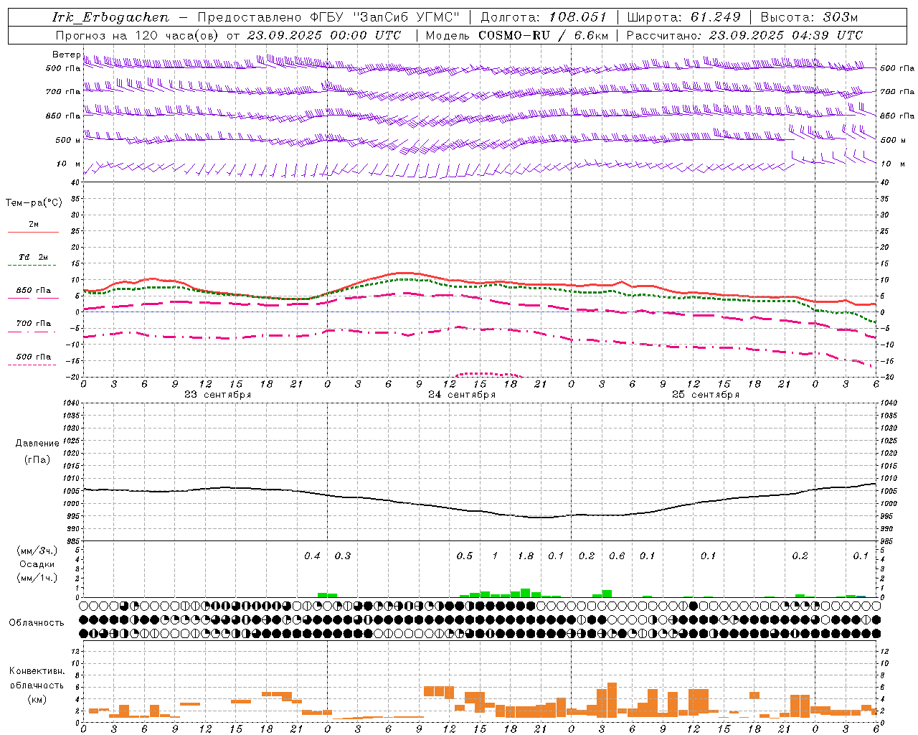Click the elevation text Высота: 303м
Image resolution: width=918 pixels, height=735 pixels.
[x=809, y=17]
